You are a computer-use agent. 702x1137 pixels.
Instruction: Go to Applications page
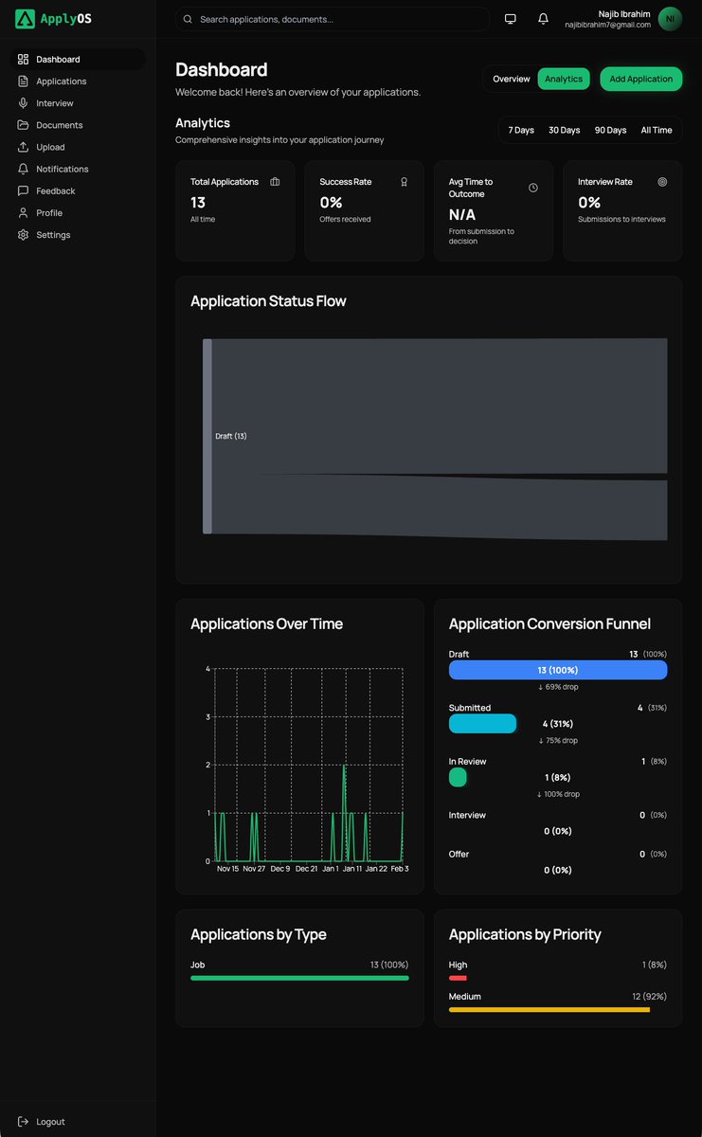click(x=78, y=81)
